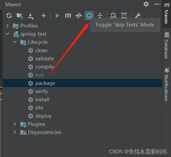Toggle offline mode icon

pyautogui.click(x=78, y=16)
